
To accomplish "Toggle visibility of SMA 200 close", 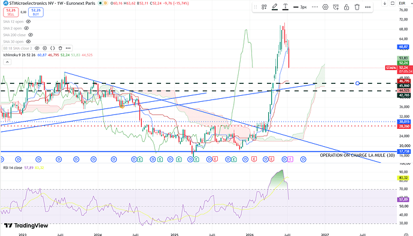I will pyautogui.click(x=31, y=35).
